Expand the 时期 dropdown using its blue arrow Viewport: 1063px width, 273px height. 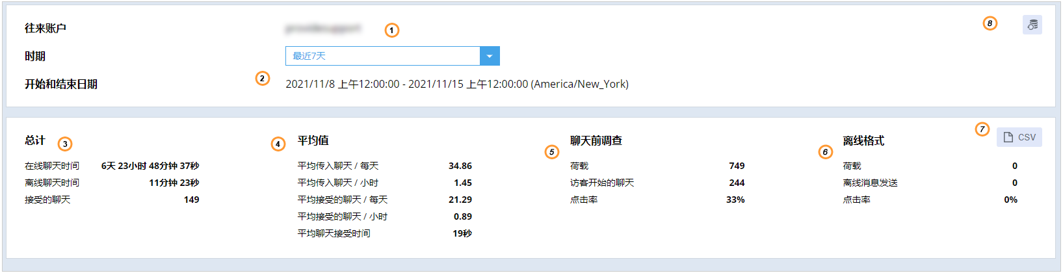click(x=490, y=56)
